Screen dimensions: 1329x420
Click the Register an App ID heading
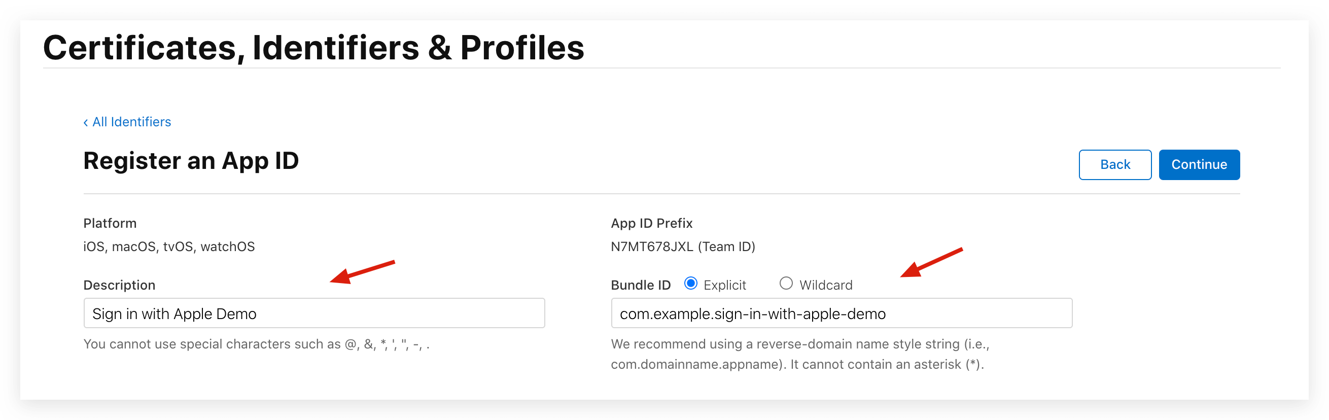click(x=191, y=160)
